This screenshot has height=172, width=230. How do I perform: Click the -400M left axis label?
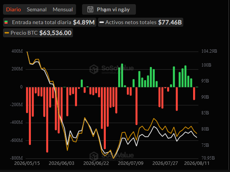(17, 122)
